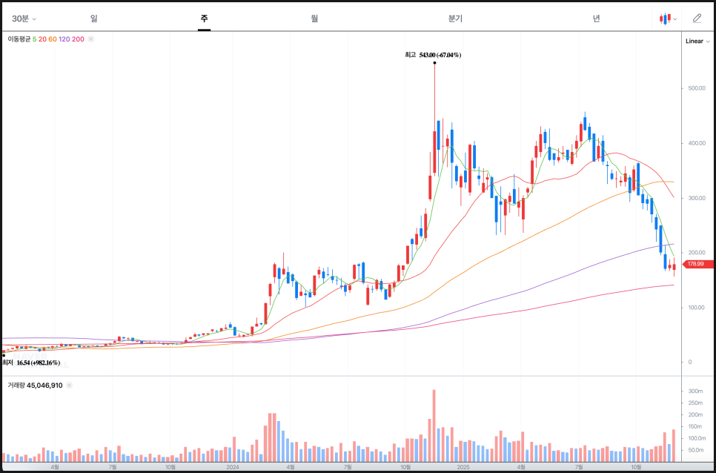The width and height of the screenshot is (716, 473).
Task: Click the 200-period moving average label
Action: tap(78, 39)
